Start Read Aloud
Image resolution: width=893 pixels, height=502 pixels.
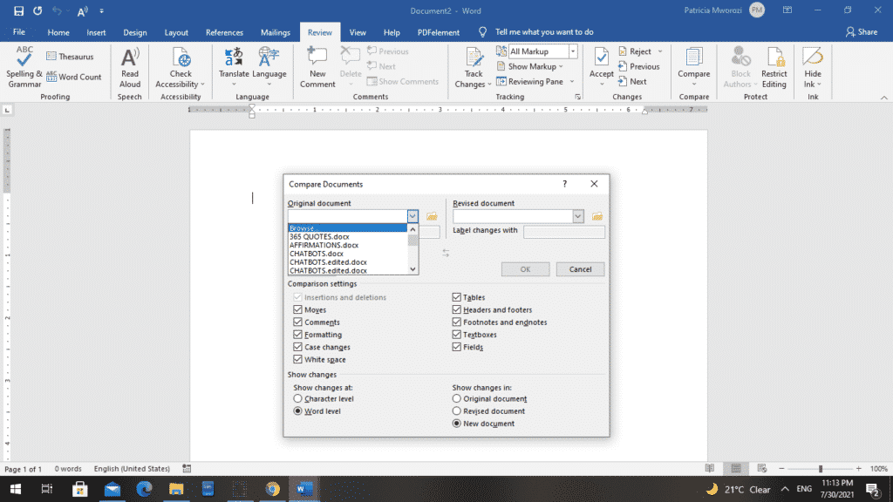pos(130,67)
